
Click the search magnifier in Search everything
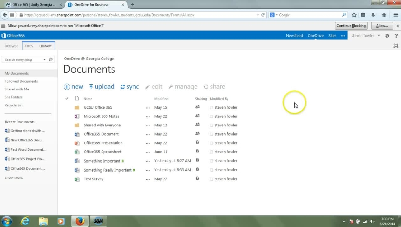(51, 59)
